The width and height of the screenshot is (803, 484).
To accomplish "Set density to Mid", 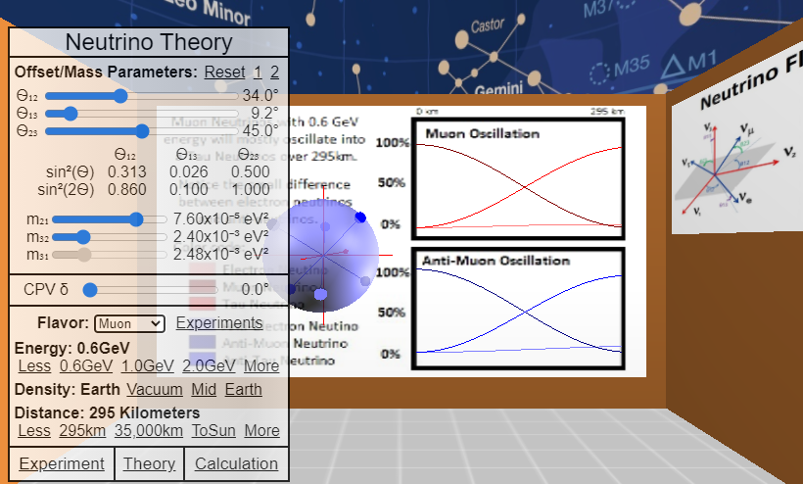I will point(204,390).
